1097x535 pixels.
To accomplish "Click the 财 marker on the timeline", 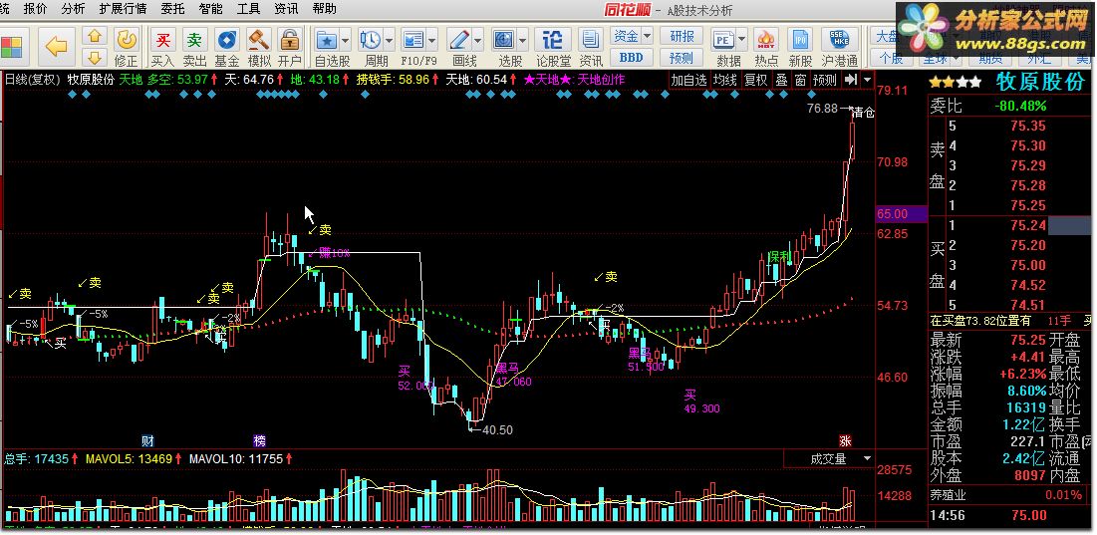I will coord(147,440).
